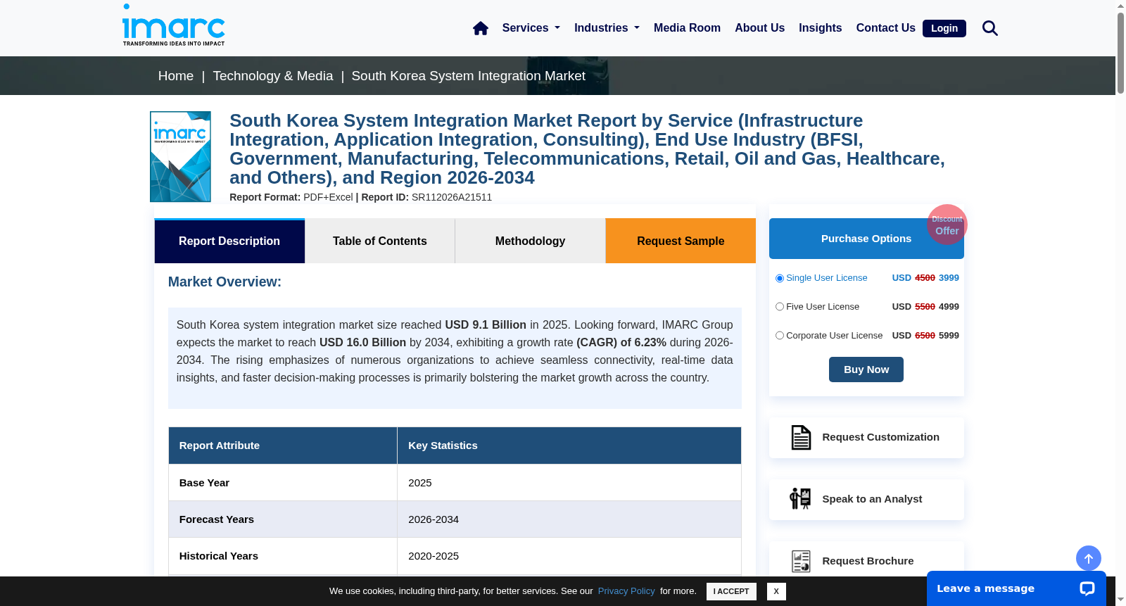Click the Report Attribute column header
1126x606 pixels.
(283, 446)
